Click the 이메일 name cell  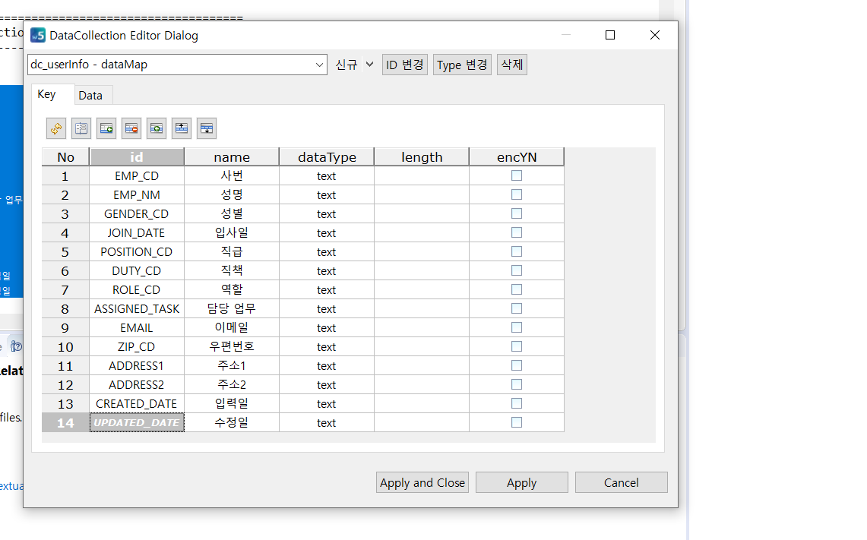(232, 328)
